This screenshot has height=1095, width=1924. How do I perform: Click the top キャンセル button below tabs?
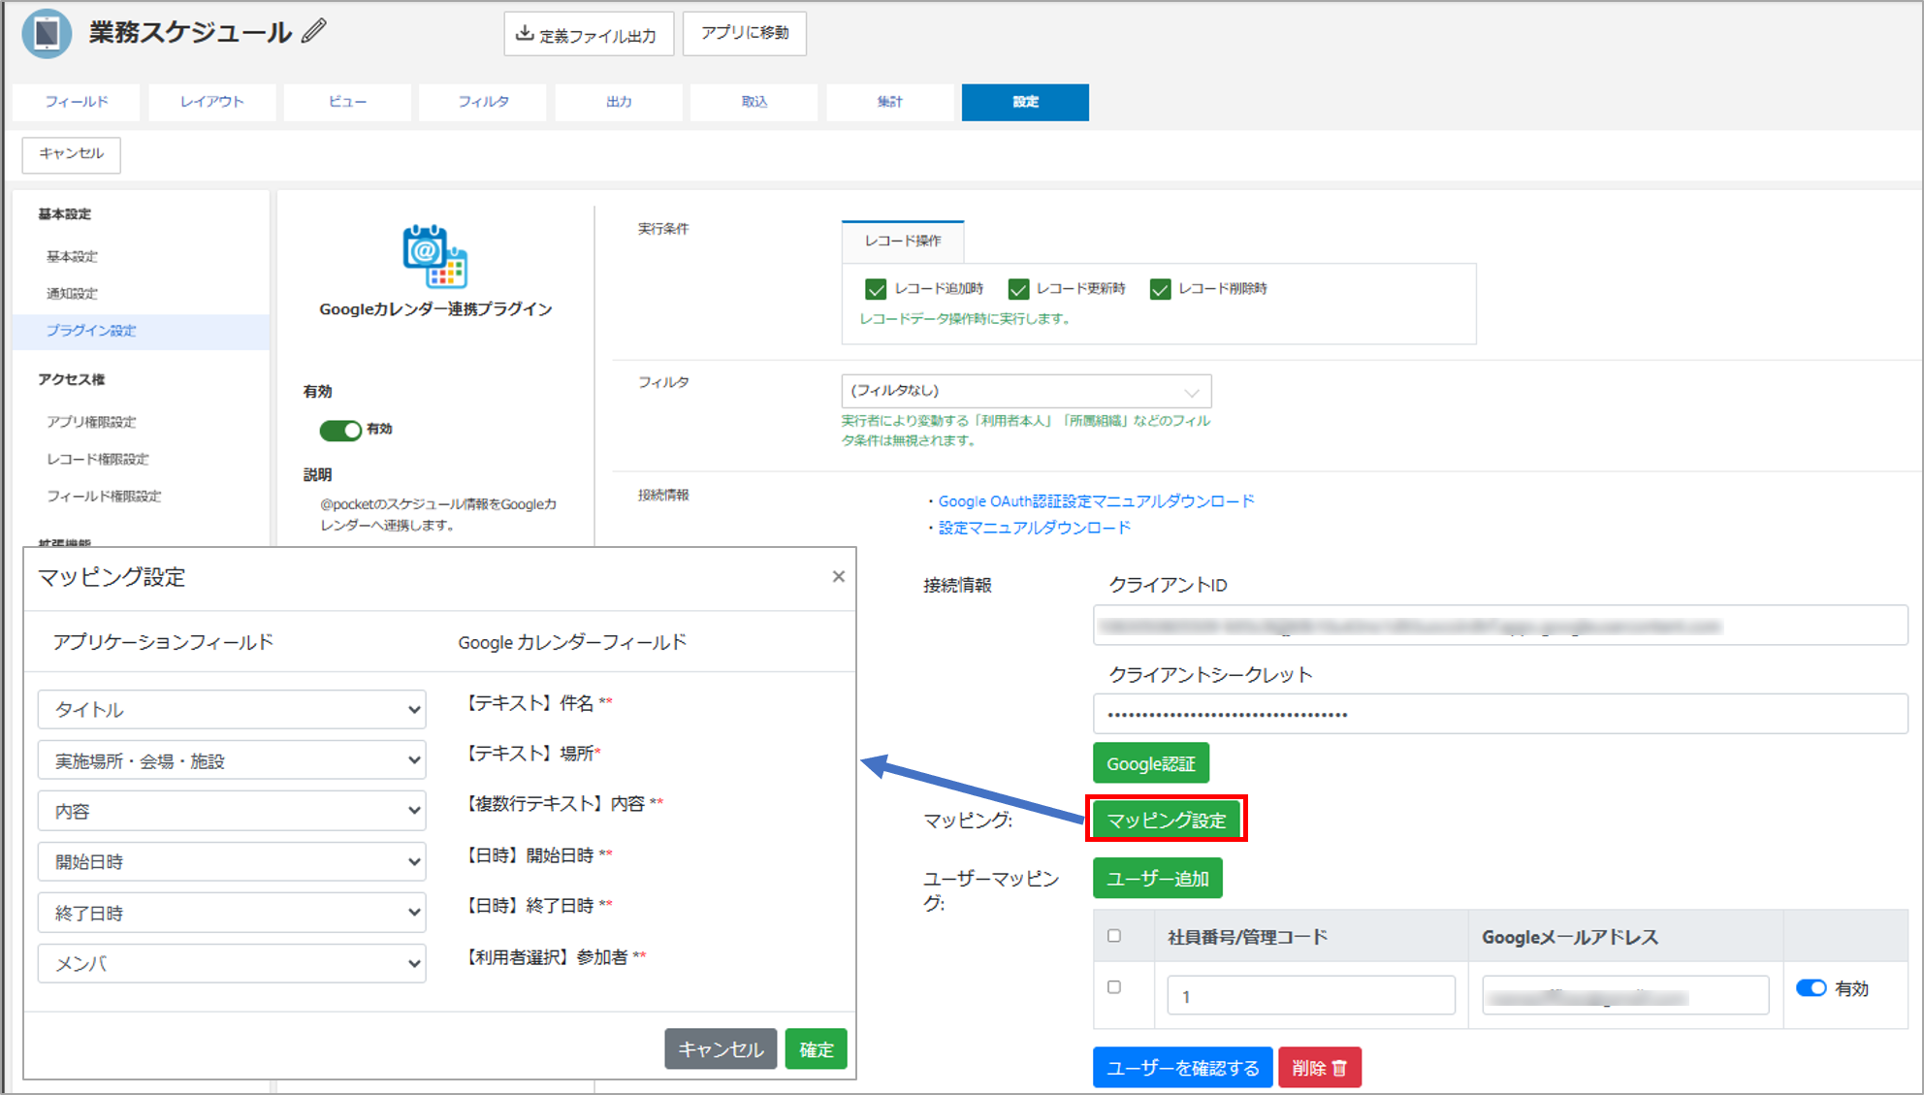(72, 154)
